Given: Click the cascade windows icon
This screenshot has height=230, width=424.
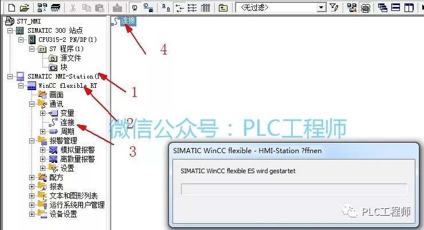Looking at the screenshot, I should click(x=382, y=7).
